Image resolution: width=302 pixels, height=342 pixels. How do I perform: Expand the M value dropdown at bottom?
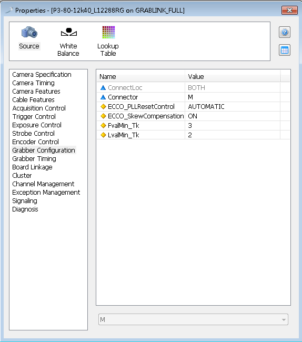pos(284,320)
